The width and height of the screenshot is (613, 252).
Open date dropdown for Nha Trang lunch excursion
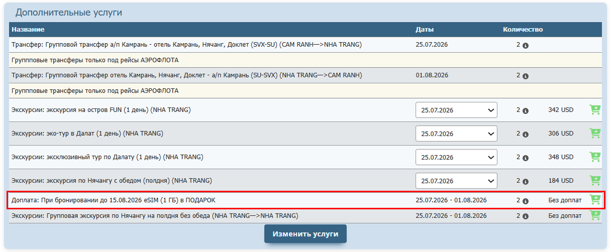(456, 181)
